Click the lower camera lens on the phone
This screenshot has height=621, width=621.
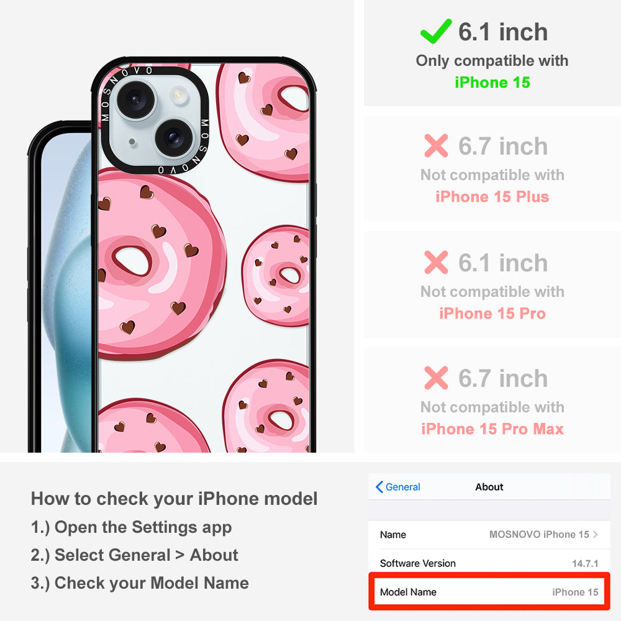(x=173, y=138)
